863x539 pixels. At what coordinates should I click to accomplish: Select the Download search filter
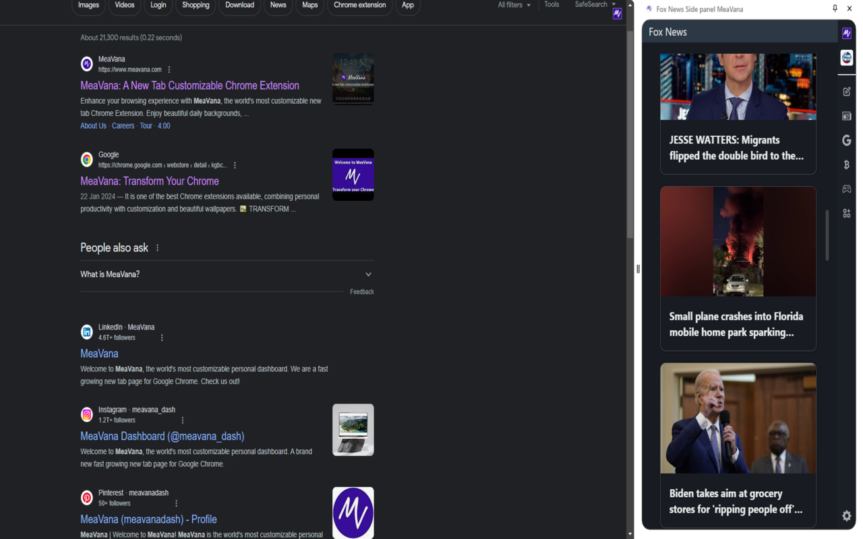(x=239, y=5)
